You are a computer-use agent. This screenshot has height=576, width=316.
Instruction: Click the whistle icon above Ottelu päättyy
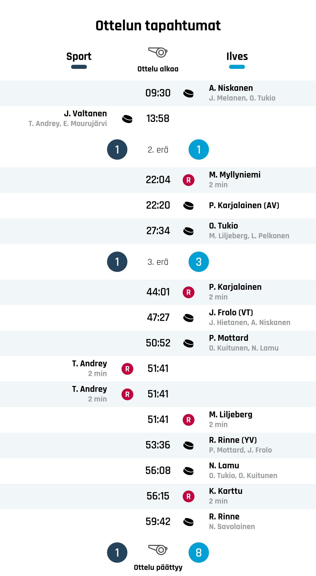(158, 549)
